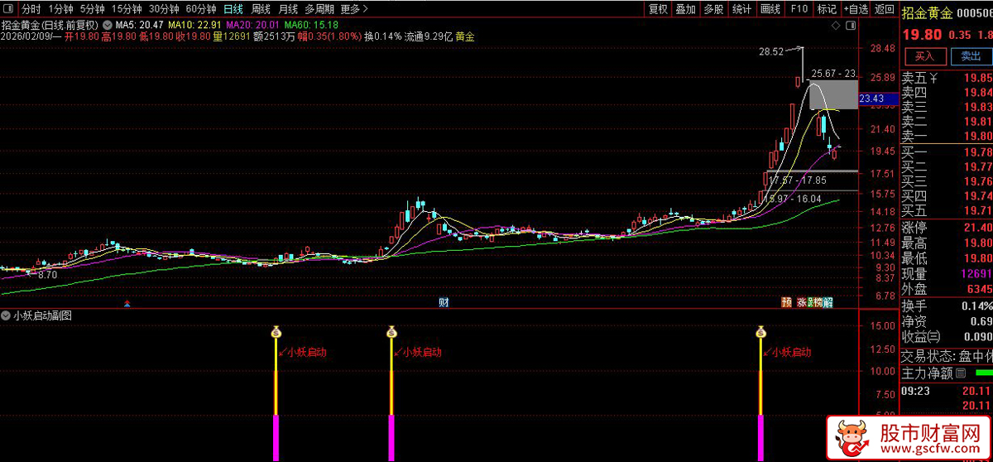The image size is (993, 462).
Task: Switch to 分时 intraday view
Action: pyautogui.click(x=31, y=9)
